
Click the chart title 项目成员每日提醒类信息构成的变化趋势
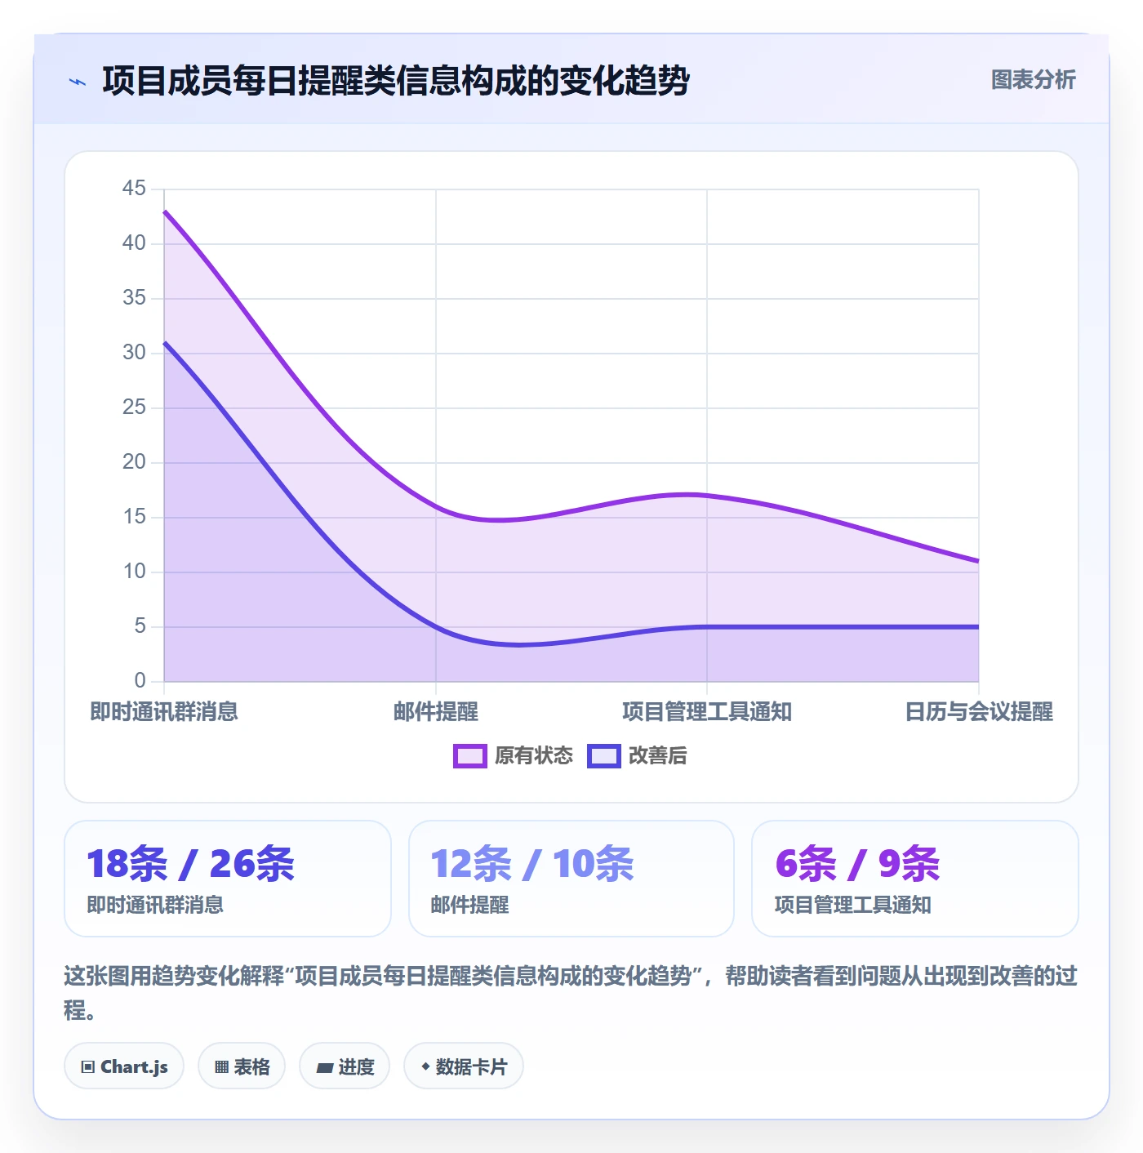[396, 81]
